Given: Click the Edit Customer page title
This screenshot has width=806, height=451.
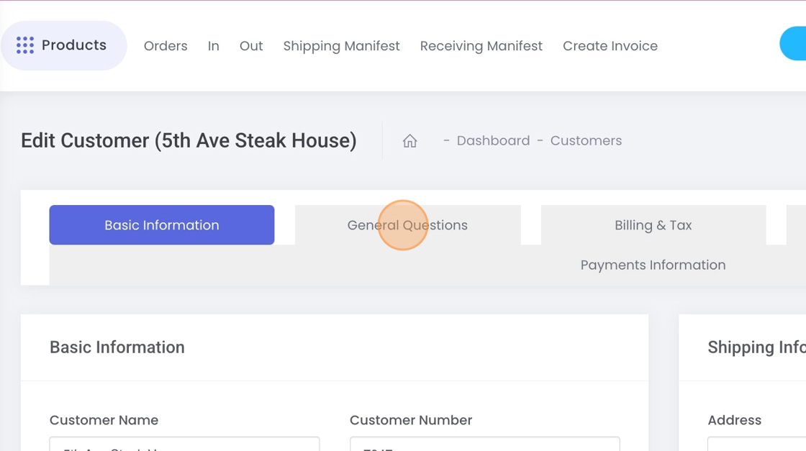Looking at the screenshot, I should [189, 140].
